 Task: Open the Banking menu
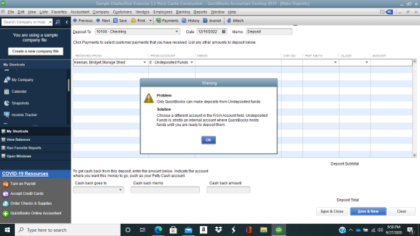click(183, 12)
